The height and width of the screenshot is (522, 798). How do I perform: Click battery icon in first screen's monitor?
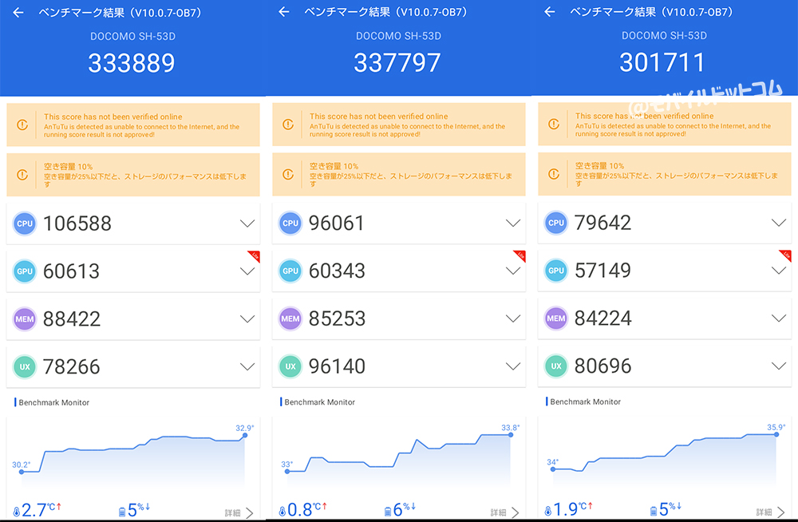(x=122, y=512)
